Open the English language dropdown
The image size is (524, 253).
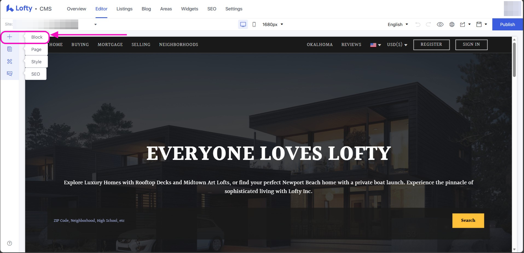tap(398, 24)
